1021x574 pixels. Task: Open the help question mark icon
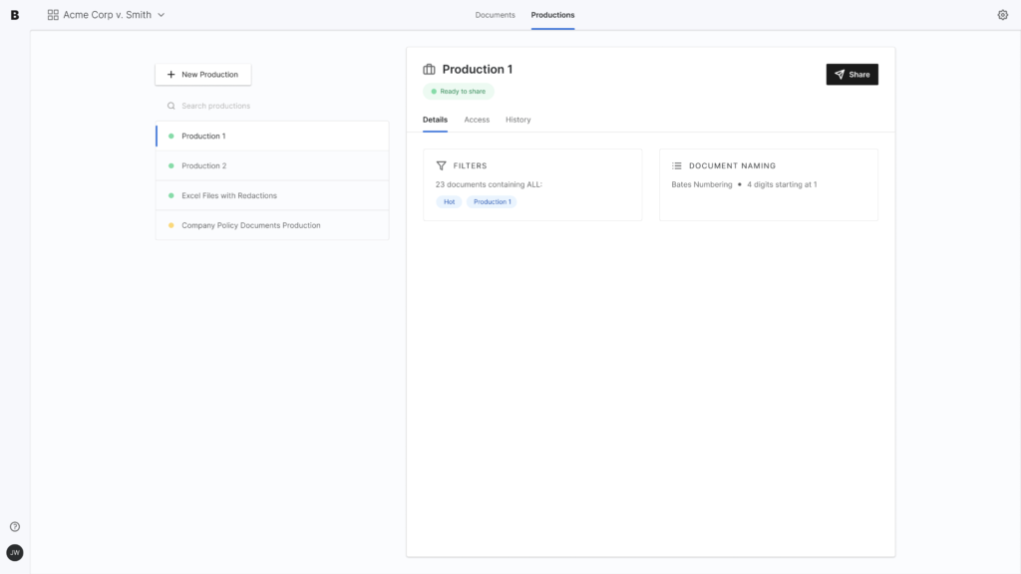(x=15, y=526)
